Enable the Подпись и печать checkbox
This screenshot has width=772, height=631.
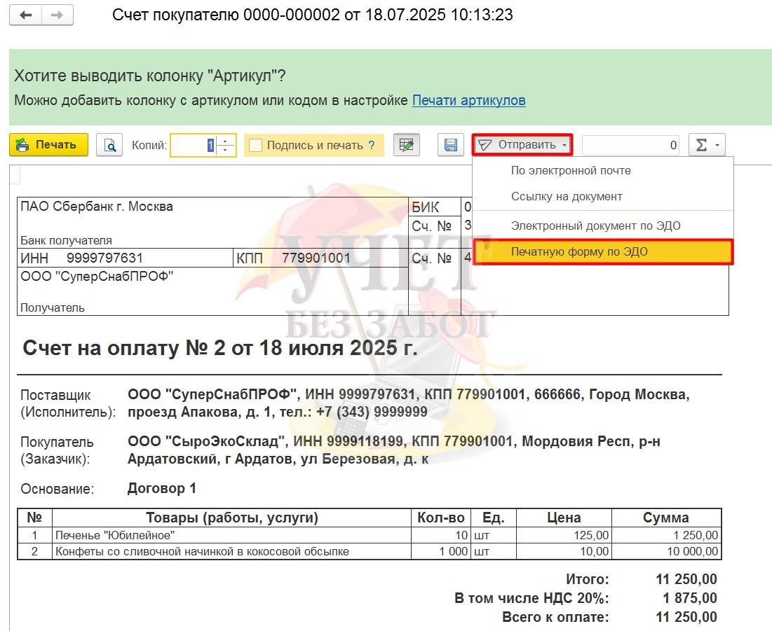tap(255, 146)
